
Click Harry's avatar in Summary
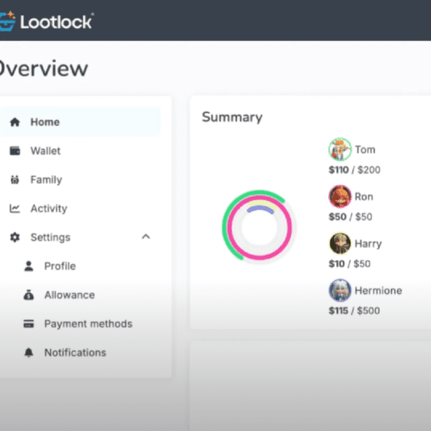click(340, 244)
